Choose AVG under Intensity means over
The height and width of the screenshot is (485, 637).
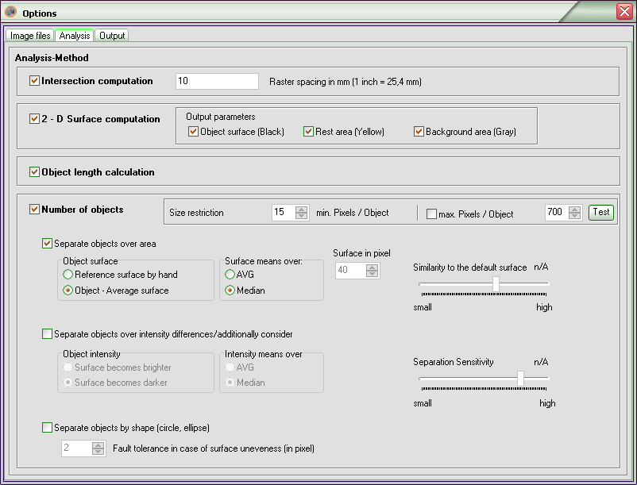click(x=230, y=368)
